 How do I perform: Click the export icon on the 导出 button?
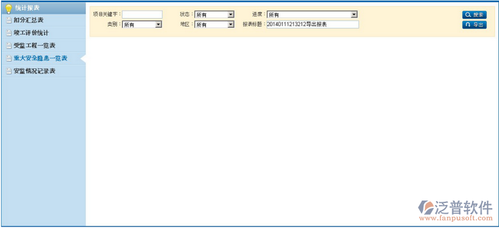click(x=468, y=25)
